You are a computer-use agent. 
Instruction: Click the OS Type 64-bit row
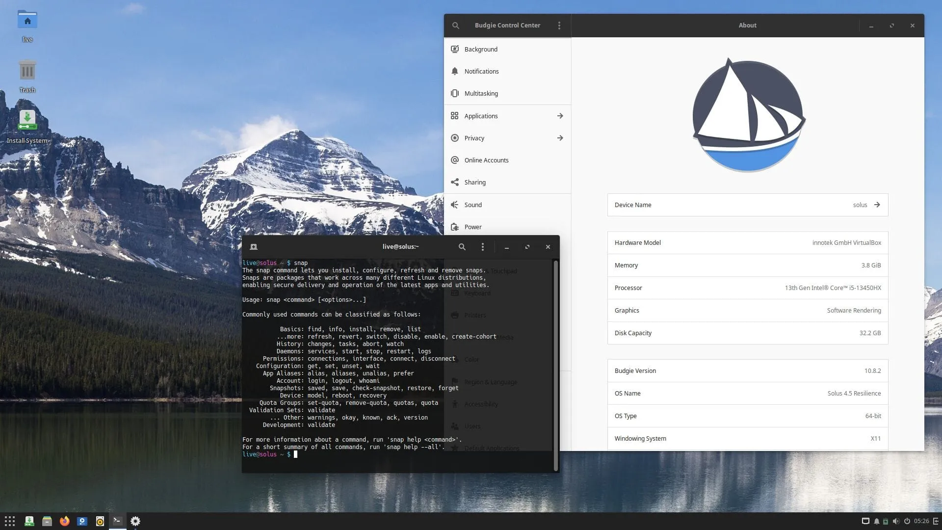click(x=748, y=416)
